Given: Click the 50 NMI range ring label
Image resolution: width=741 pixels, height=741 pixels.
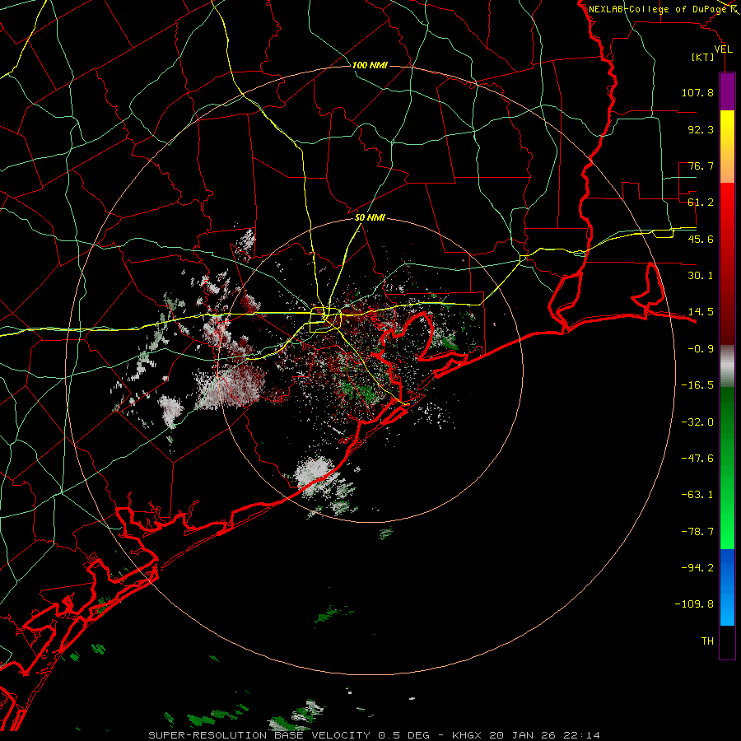Looking at the screenshot, I should 370,218.
